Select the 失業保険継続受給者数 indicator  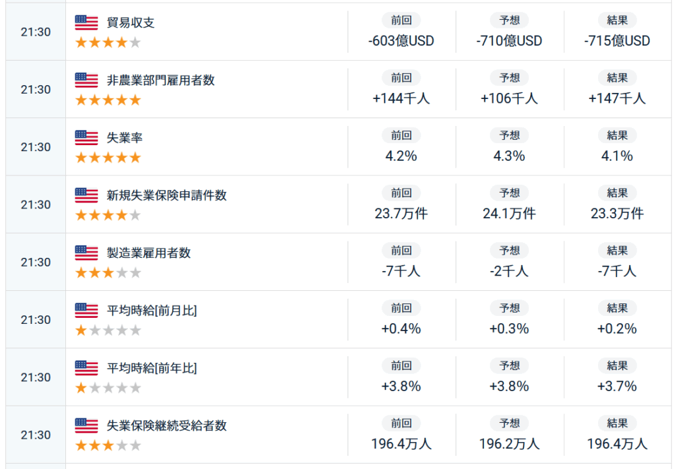point(166,425)
